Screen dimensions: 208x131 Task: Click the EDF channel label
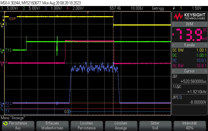pos(13,19)
